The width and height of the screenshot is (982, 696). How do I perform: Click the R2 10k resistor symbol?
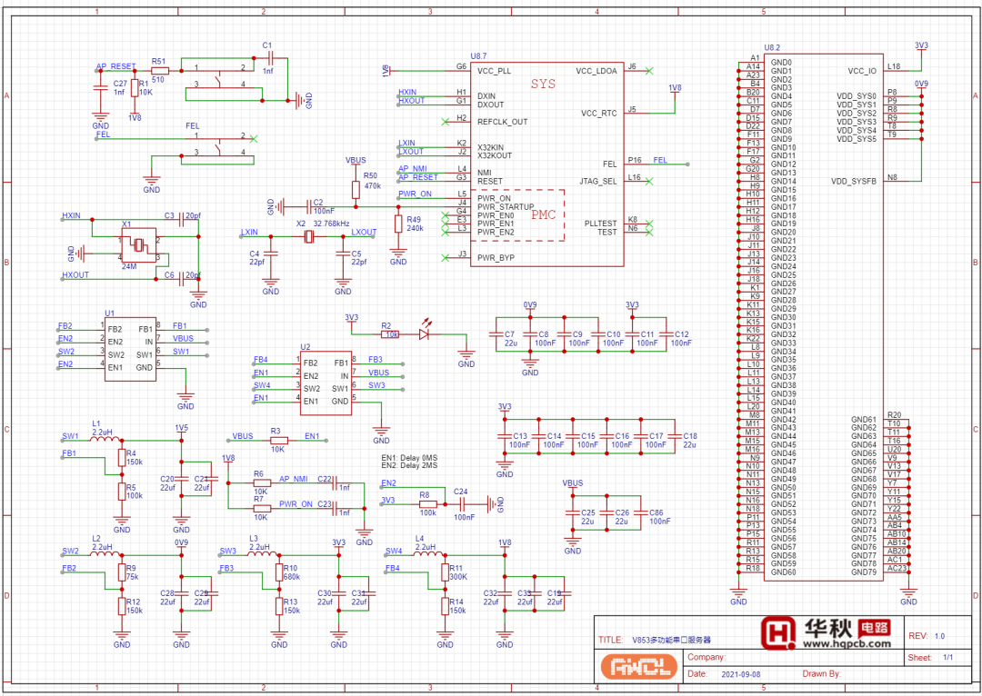pyautogui.click(x=389, y=334)
